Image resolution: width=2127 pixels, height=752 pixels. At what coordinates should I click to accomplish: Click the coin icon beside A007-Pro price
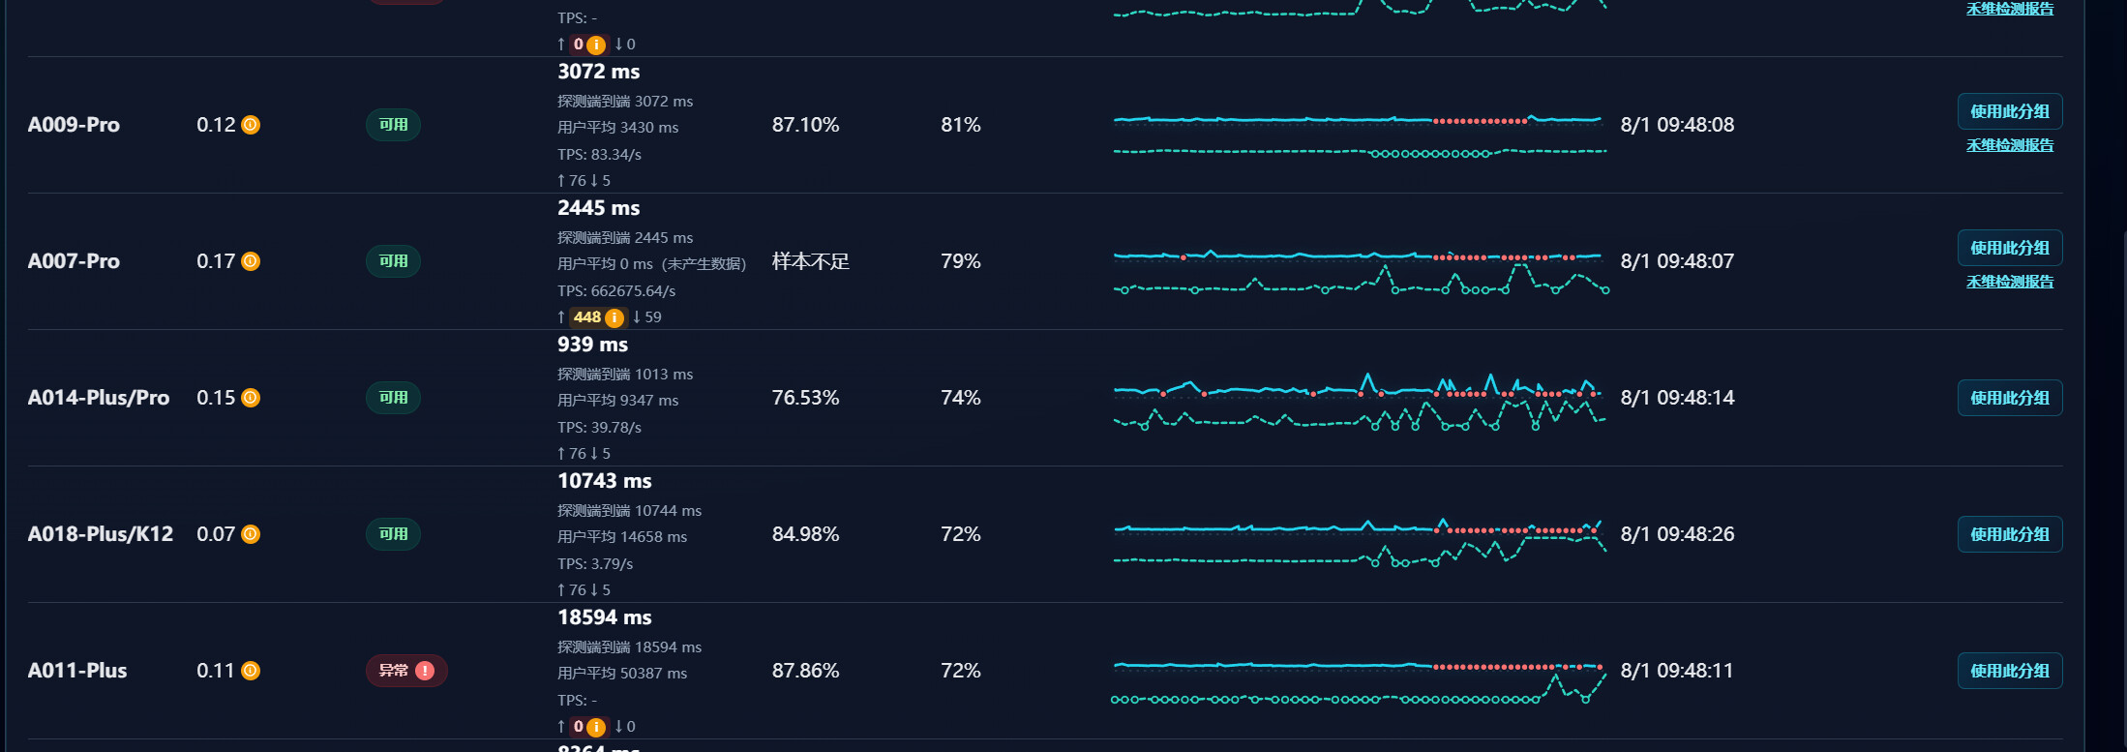coord(251,261)
